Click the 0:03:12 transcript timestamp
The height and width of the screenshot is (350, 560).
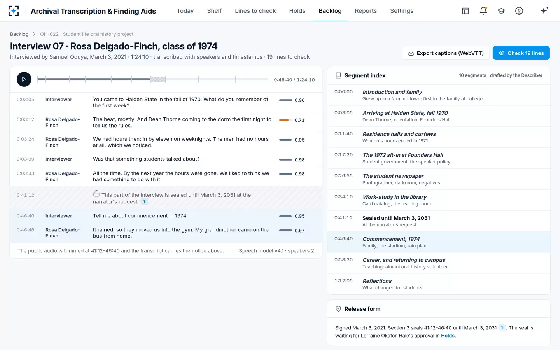(25, 119)
